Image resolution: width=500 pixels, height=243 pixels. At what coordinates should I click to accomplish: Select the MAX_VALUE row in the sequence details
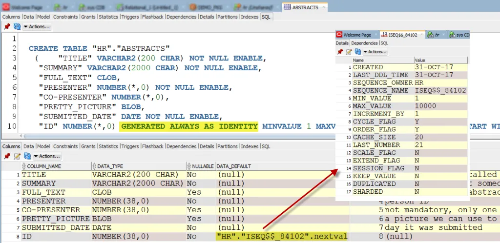(372, 106)
